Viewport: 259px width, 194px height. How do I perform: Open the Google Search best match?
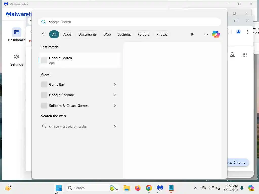[x=80, y=60]
